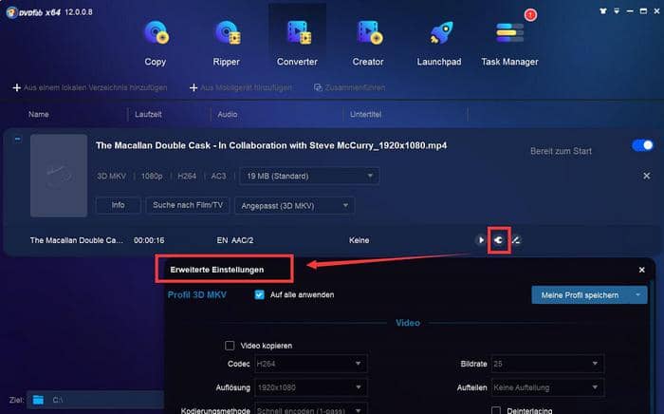664x414 pixels.
Task: Add from local directory via plus icon
Action: coord(16,87)
